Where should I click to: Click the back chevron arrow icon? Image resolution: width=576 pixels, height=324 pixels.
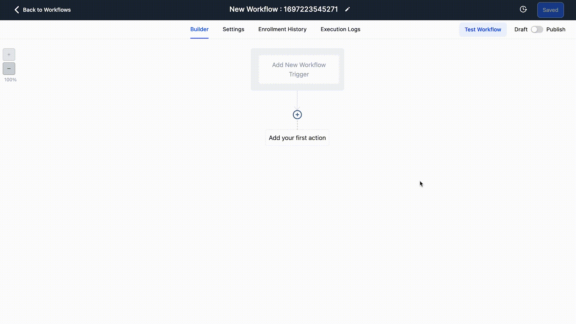coord(17,10)
